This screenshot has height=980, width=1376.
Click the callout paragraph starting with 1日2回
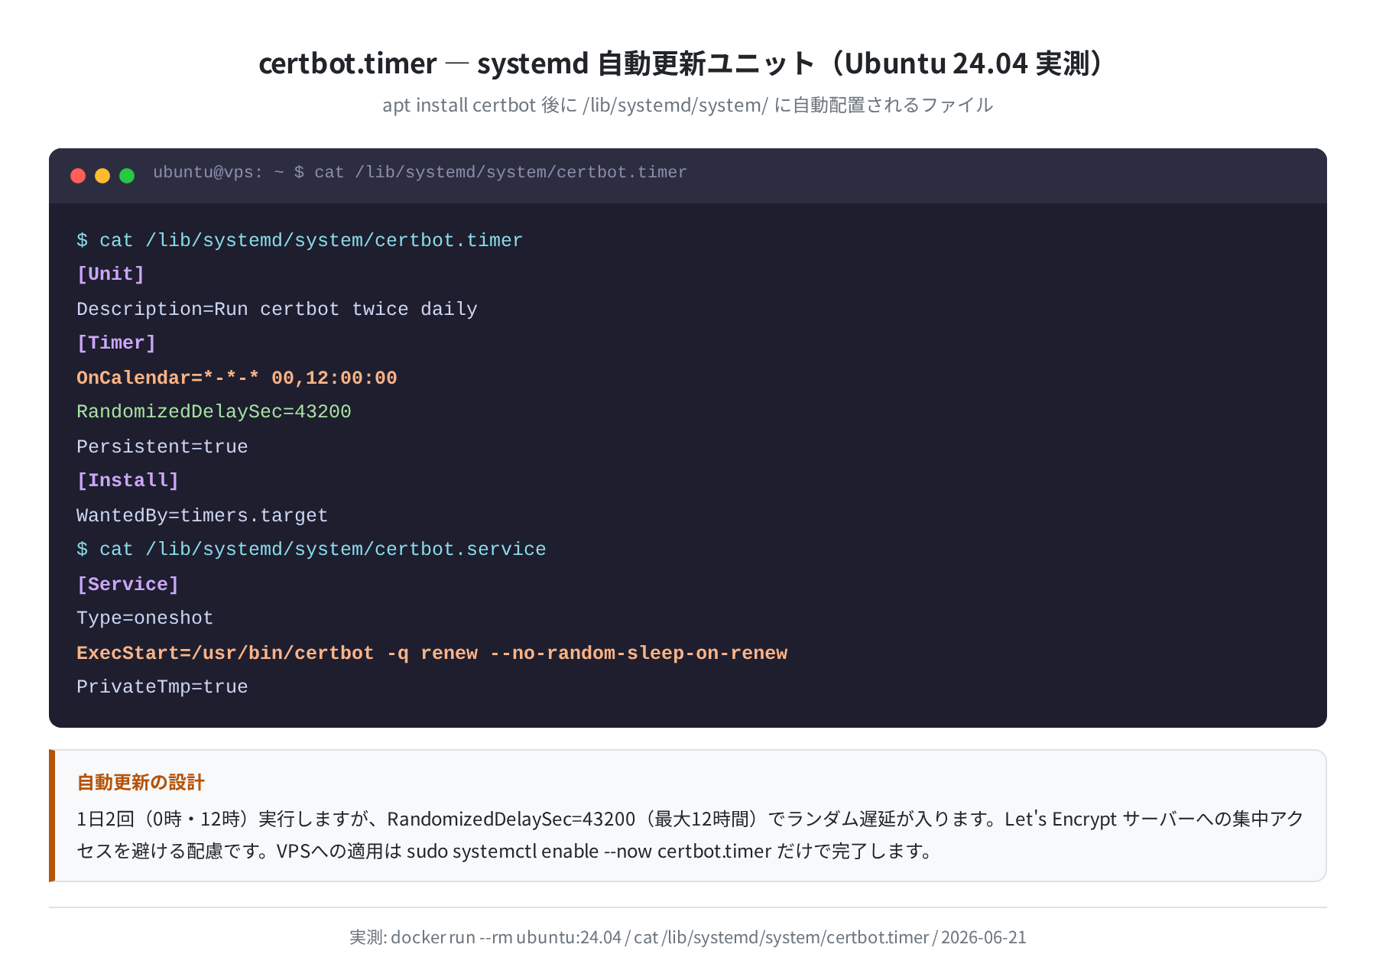coord(690,835)
